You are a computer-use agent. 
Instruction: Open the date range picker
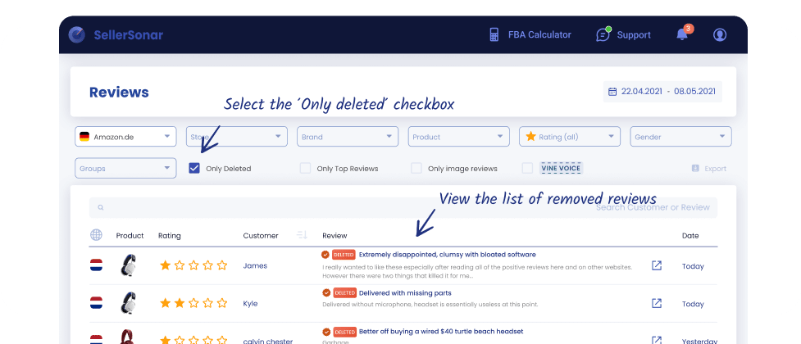[662, 92]
